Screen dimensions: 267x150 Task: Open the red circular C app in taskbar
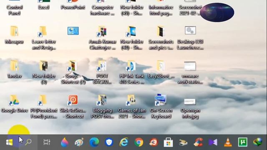click(154, 142)
